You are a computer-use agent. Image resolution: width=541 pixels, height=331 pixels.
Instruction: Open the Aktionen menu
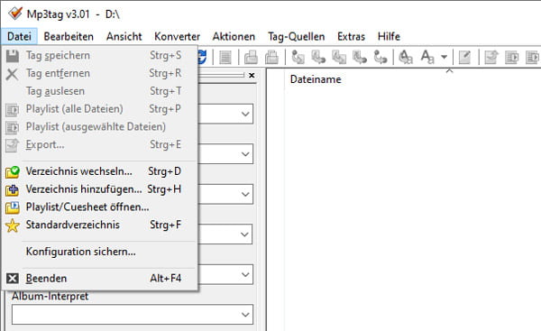click(234, 36)
